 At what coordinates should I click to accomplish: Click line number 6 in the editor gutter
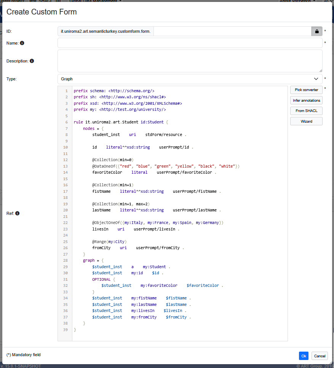66,122
